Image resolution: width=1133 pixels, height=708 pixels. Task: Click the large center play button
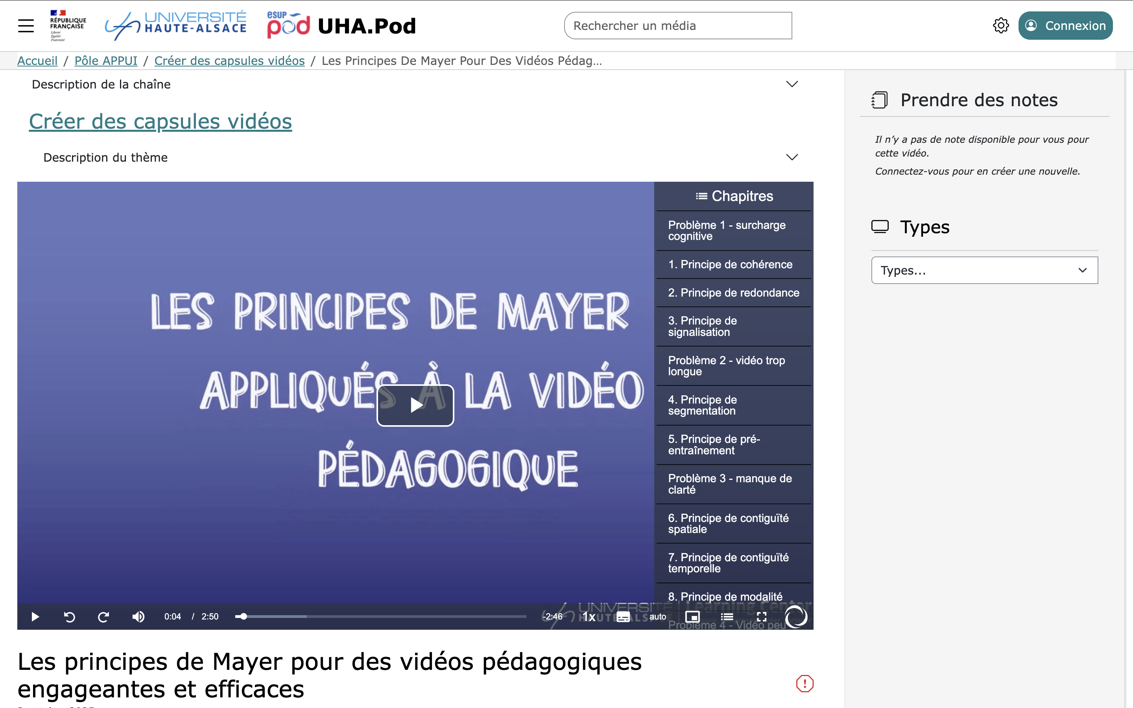(415, 405)
